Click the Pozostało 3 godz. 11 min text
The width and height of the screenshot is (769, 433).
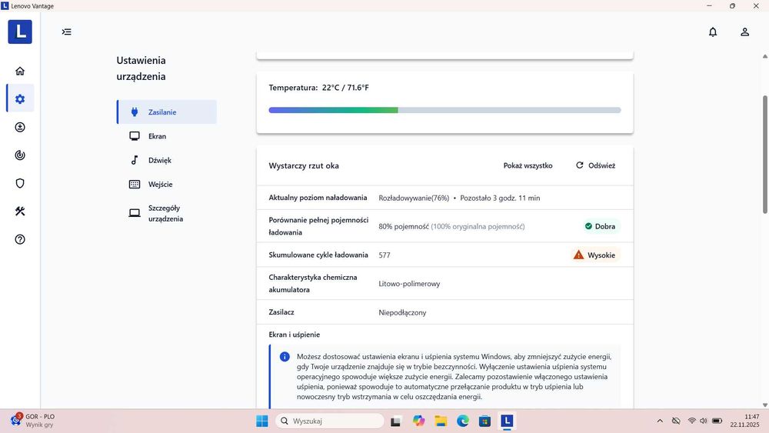pos(500,198)
